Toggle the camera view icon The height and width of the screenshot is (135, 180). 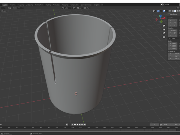coord(164,33)
